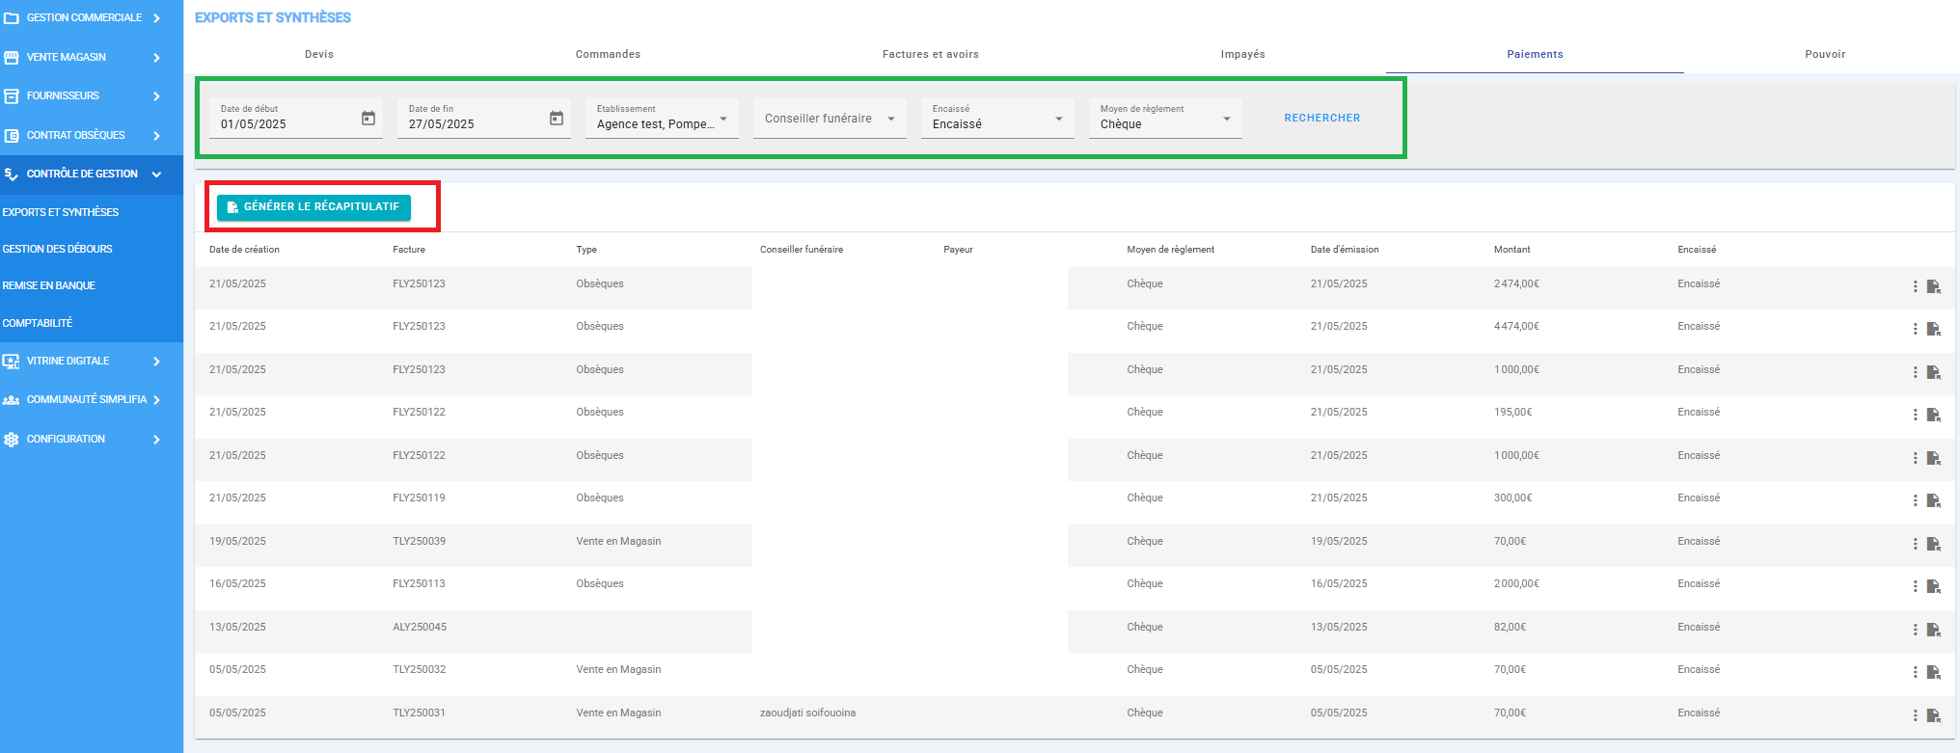
Task: Click document icon for TLY250031 row
Action: [x=1934, y=715]
